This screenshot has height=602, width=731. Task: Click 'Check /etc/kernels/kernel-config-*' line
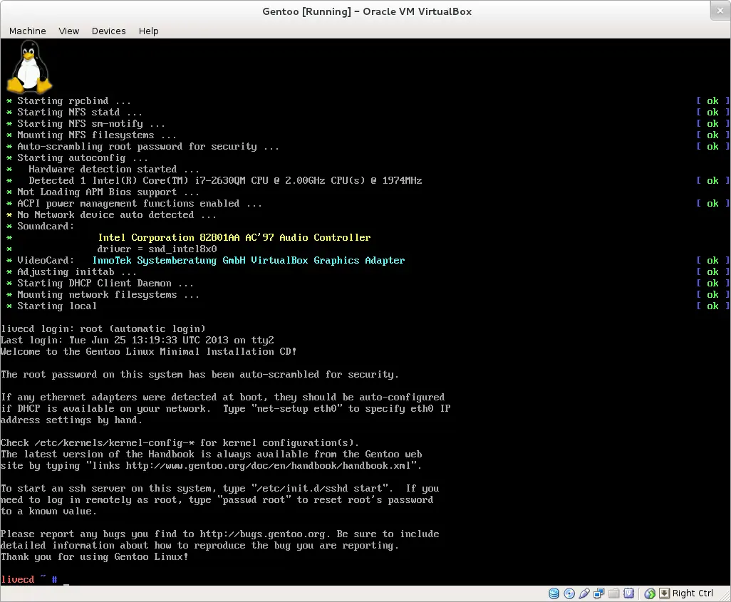click(x=180, y=443)
